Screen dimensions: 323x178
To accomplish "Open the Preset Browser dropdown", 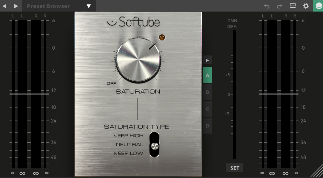I will click(59, 6).
